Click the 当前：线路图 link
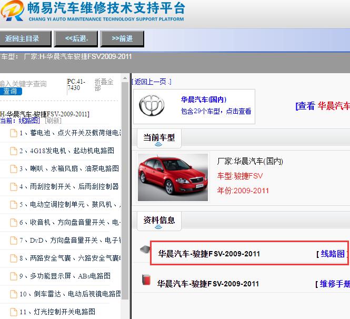This screenshot has height=319, width=350. tap(19, 121)
